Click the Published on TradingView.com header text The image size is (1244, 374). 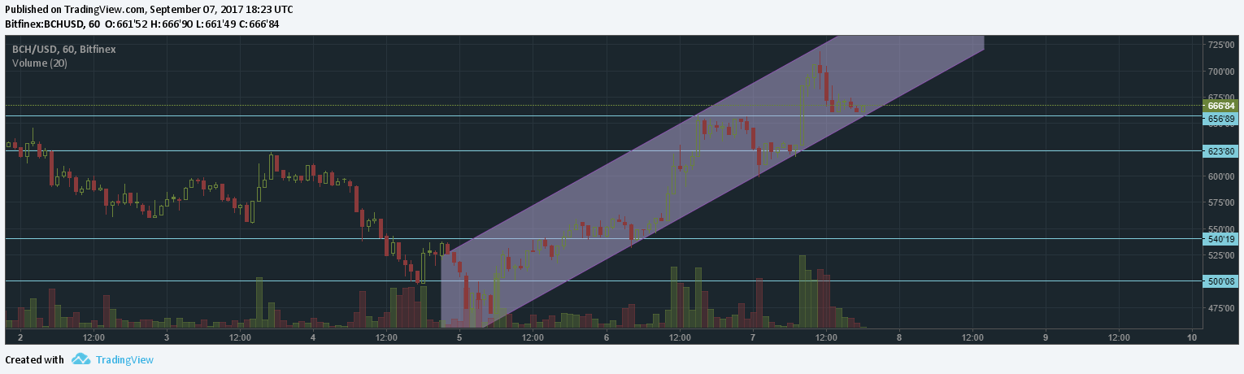pos(150,9)
